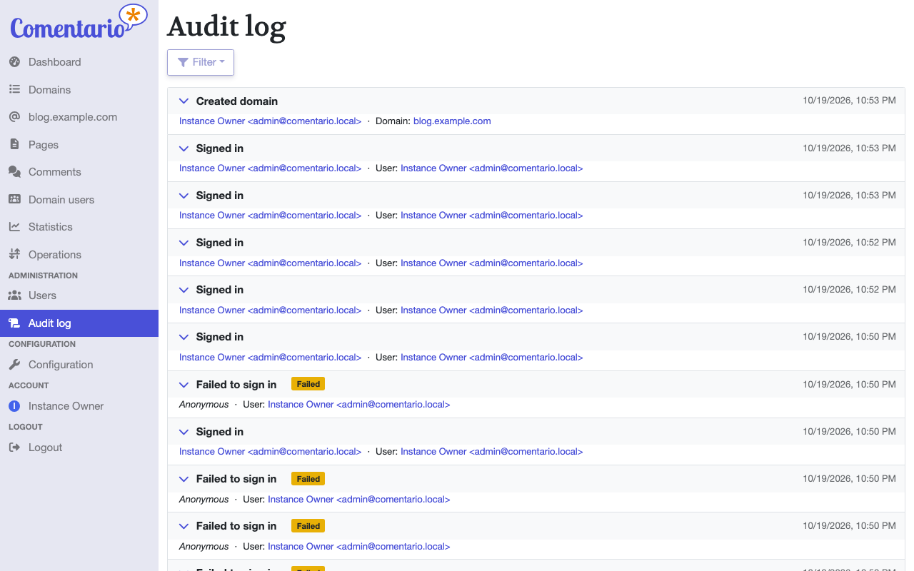Click the Instance Owner avatar icon
914x571 pixels.
click(x=14, y=406)
